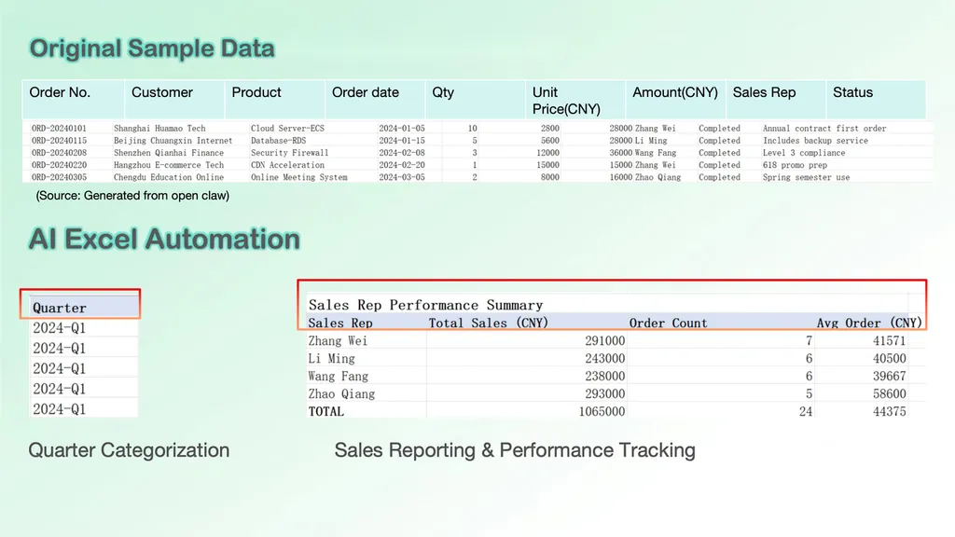
Task: Click note "Annual contract first order"
Action: (824, 129)
